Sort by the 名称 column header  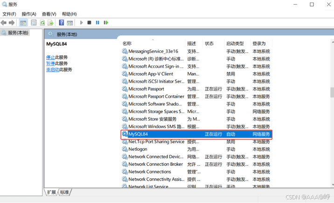point(127,44)
